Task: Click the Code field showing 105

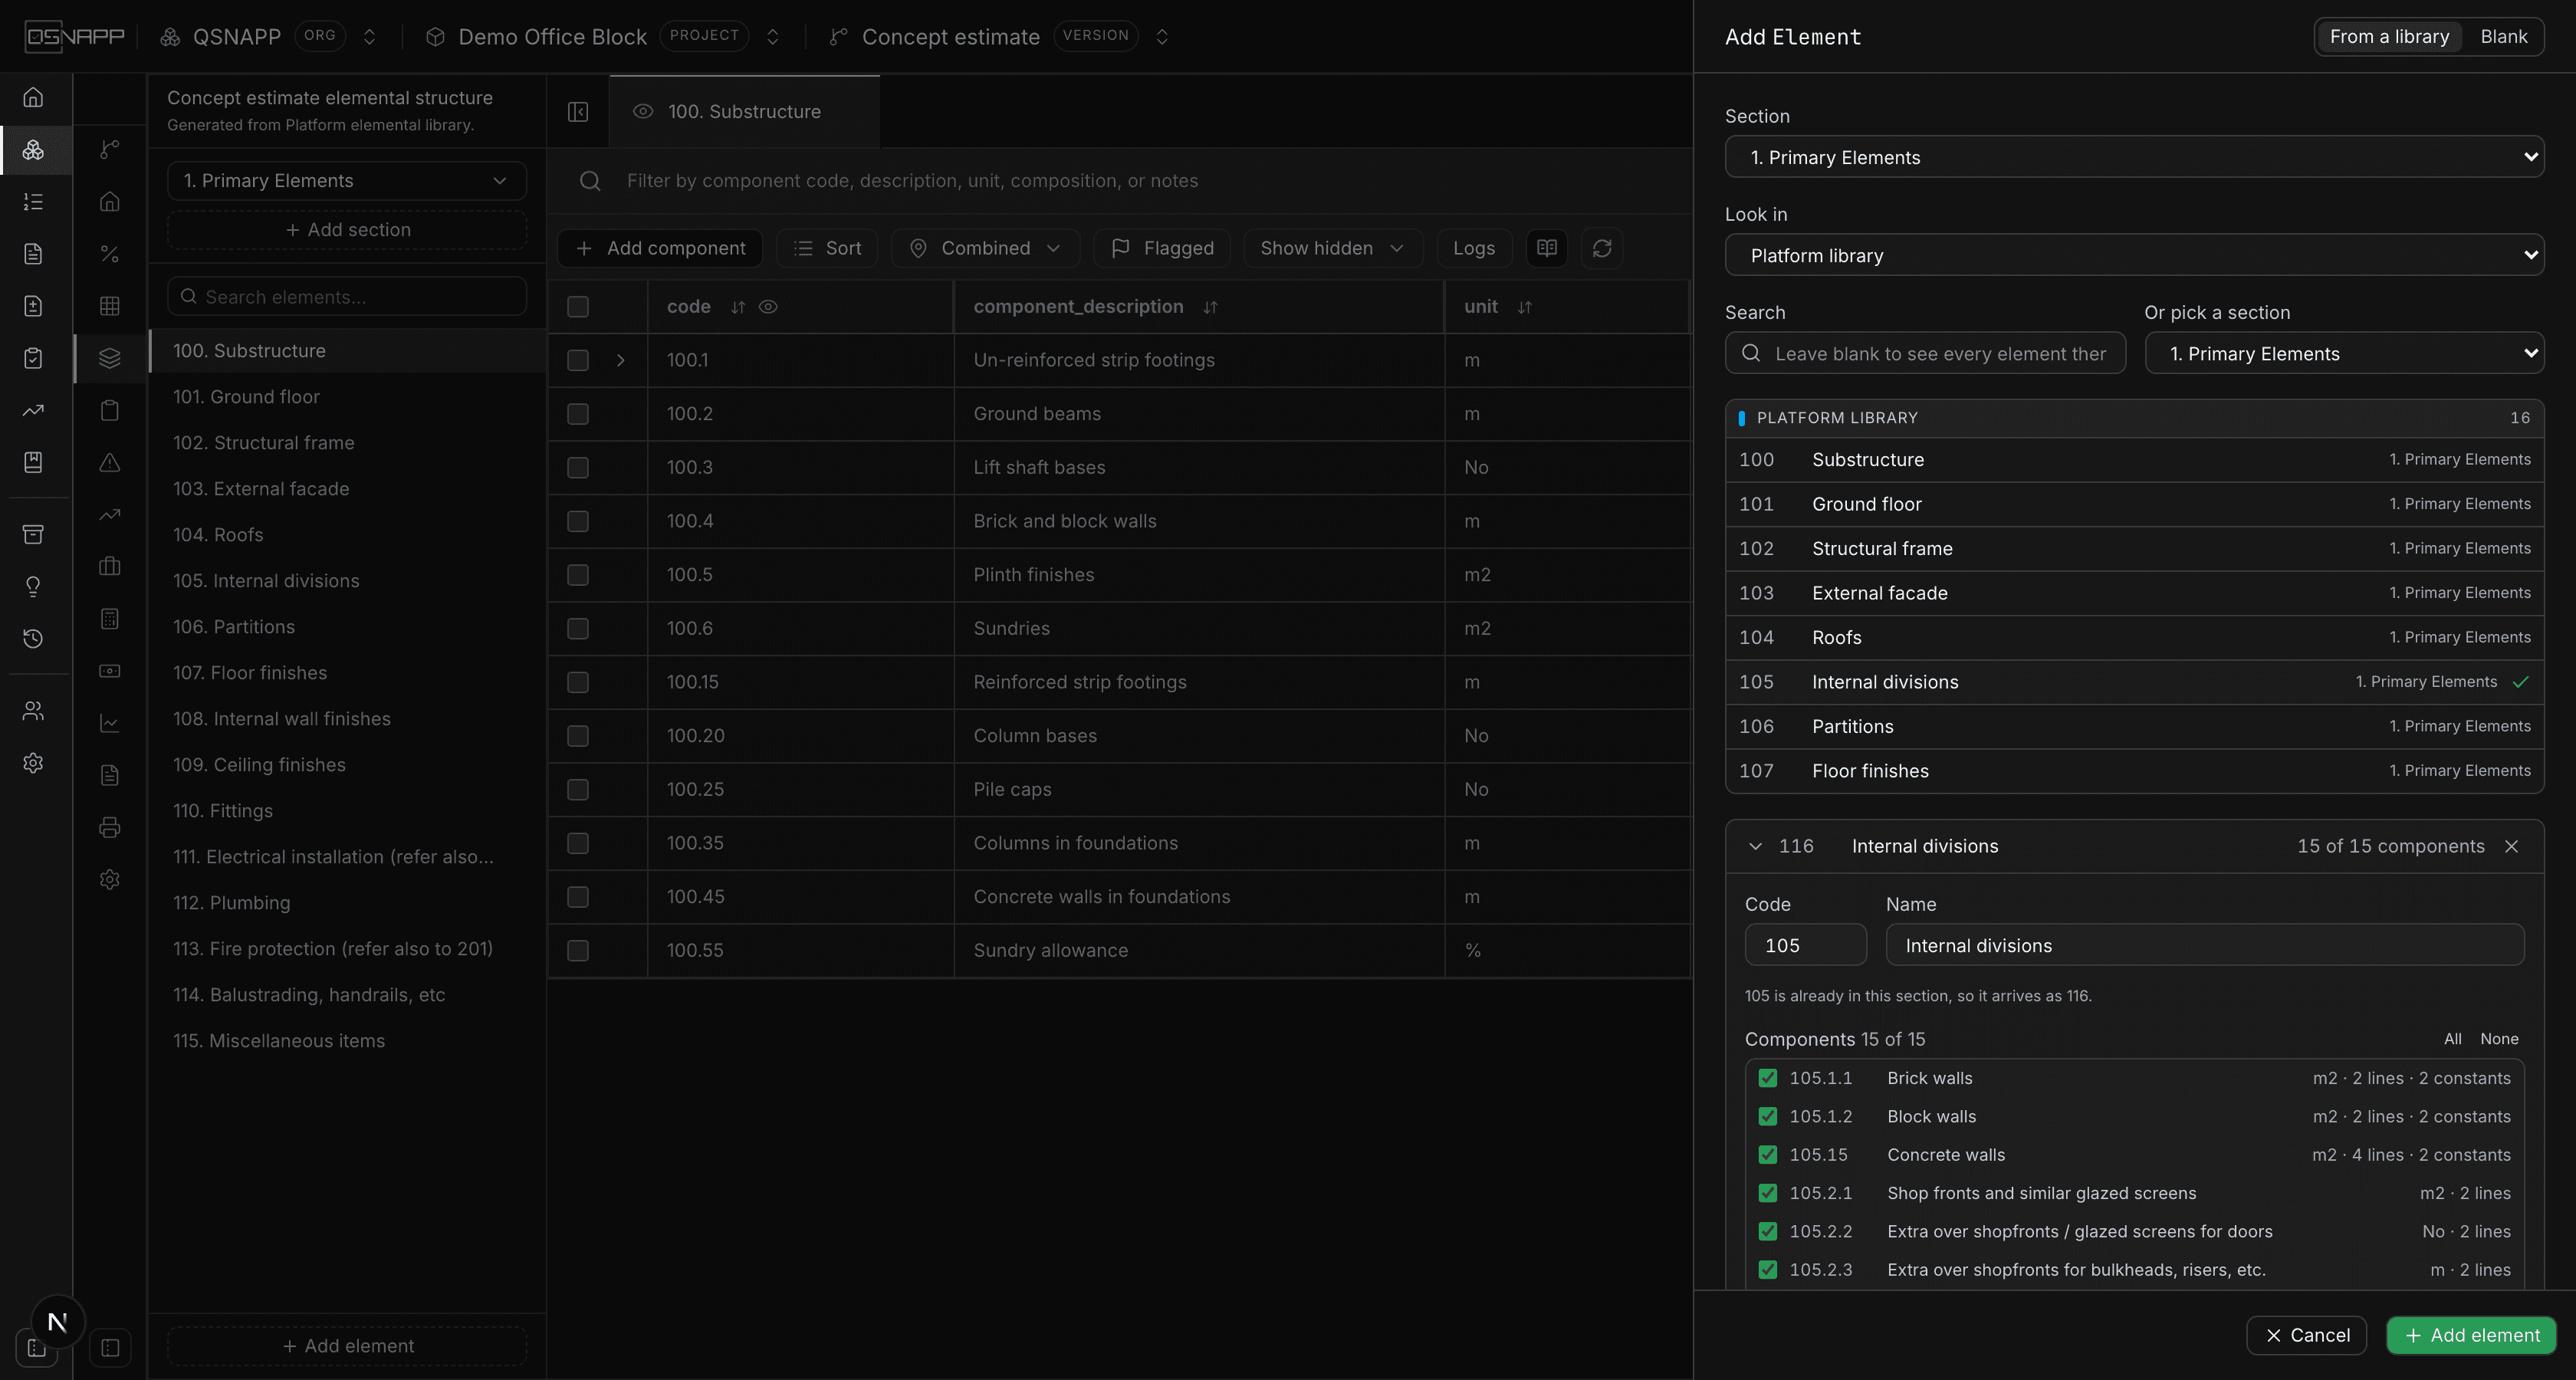Action: pyautogui.click(x=1805, y=945)
